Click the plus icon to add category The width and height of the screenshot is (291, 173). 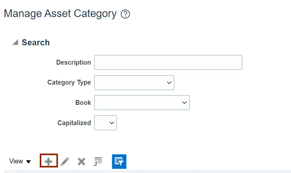point(49,161)
